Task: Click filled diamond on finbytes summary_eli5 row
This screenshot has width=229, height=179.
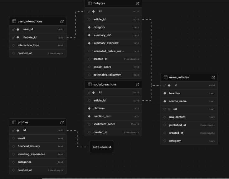Action: coord(89,35)
